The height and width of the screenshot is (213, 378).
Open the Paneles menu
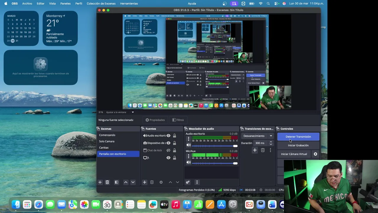click(66, 4)
